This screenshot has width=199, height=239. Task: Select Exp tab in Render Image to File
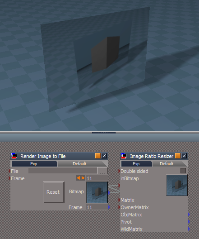[x=34, y=164]
